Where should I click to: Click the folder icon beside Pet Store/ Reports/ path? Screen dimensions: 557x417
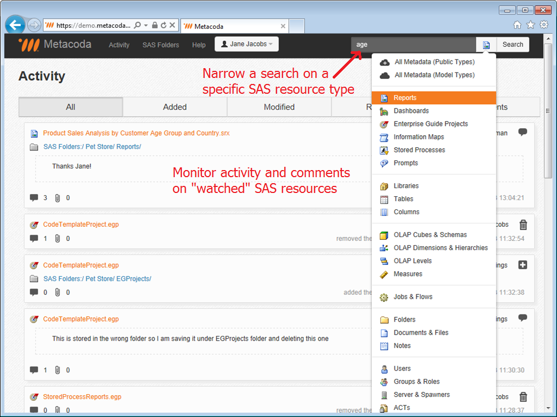click(34, 147)
